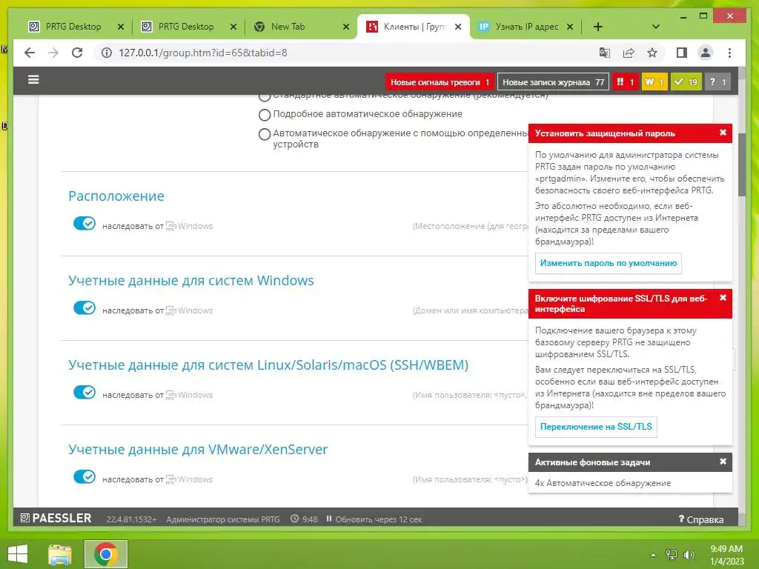Open Chrome profile avatar icon

[706, 53]
